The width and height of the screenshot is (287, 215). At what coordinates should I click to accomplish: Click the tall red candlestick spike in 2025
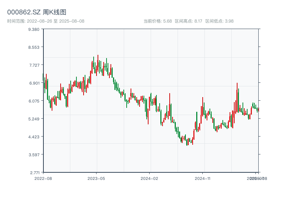pos(237,97)
